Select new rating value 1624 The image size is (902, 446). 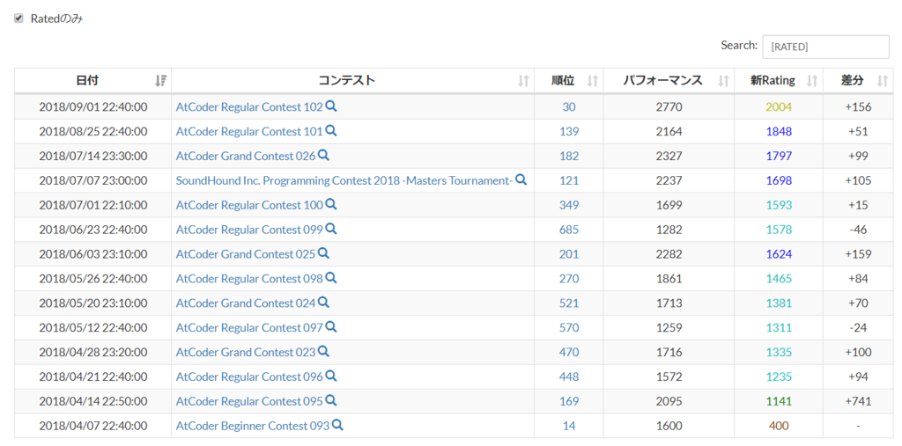pos(779,254)
